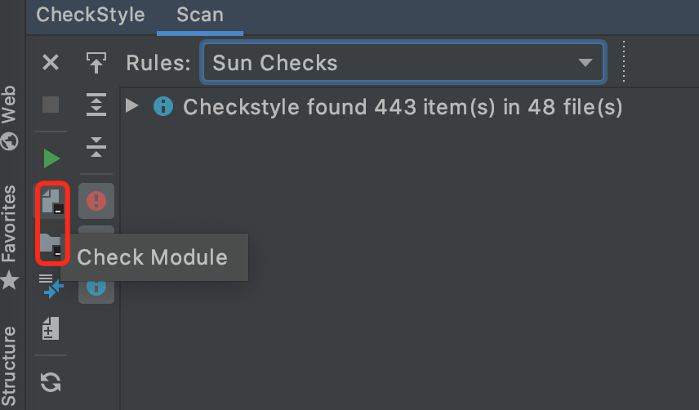Reload rules with the refresh icon
The height and width of the screenshot is (410, 699).
51,382
